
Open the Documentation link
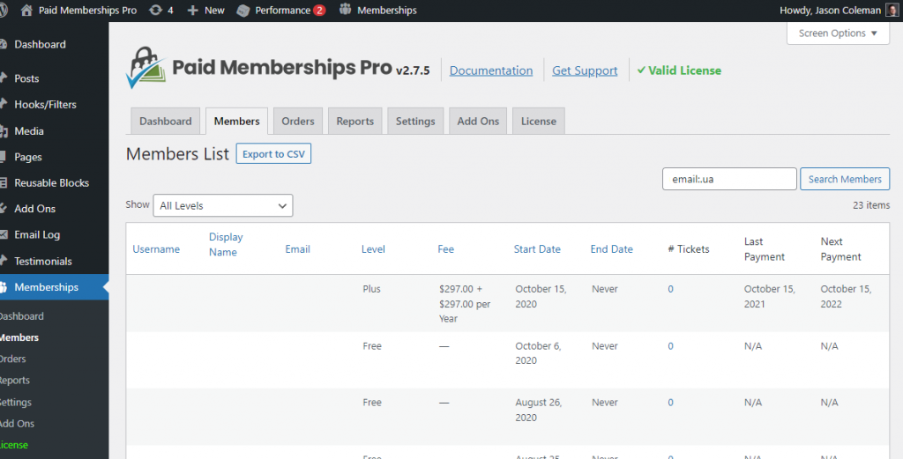pos(491,70)
